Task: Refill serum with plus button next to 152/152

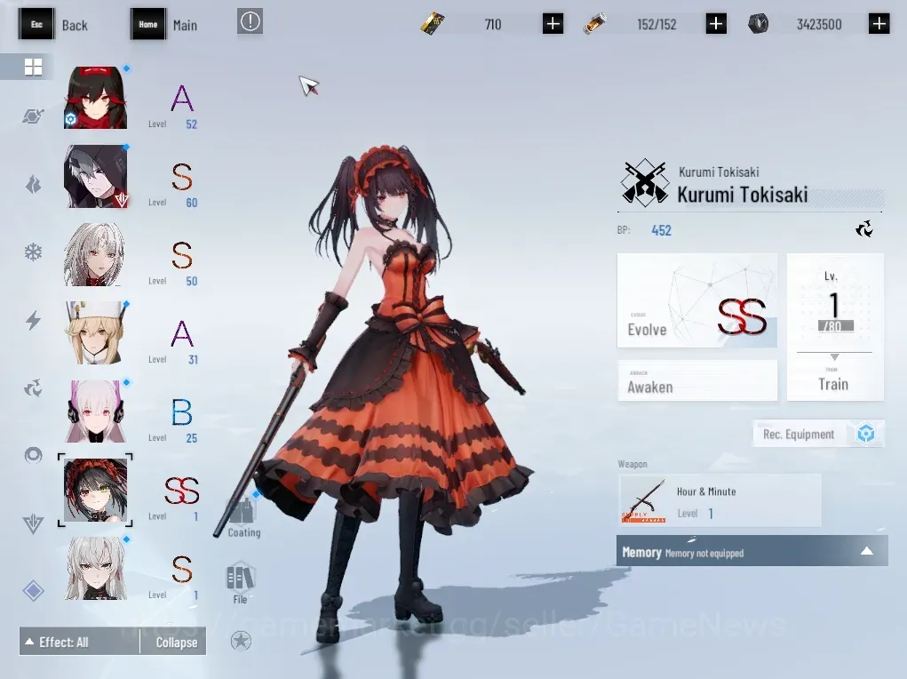Action: [716, 24]
